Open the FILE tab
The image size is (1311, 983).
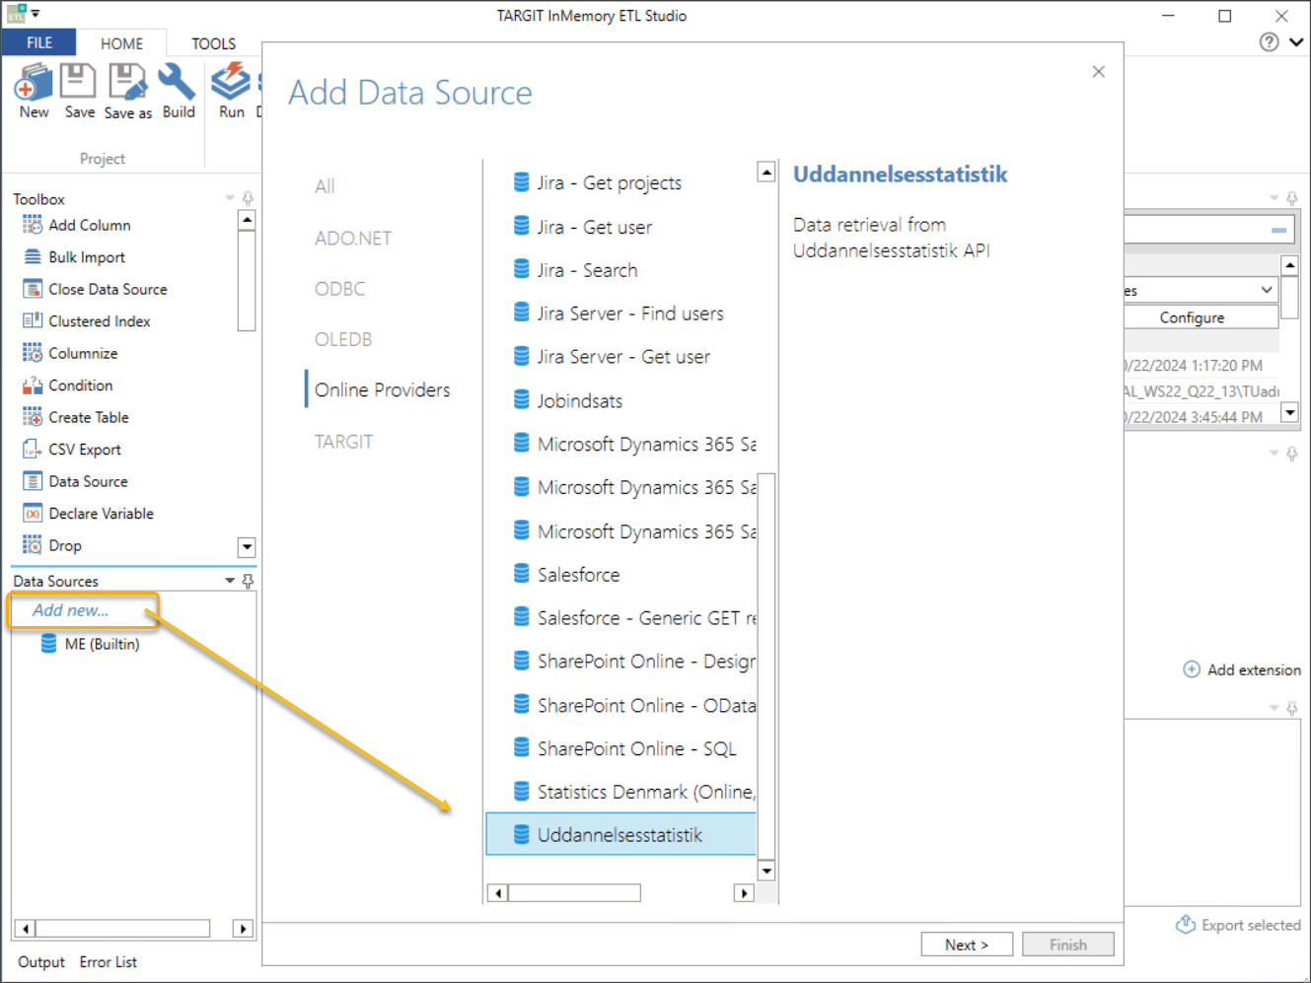pyautogui.click(x=39, y=42)
